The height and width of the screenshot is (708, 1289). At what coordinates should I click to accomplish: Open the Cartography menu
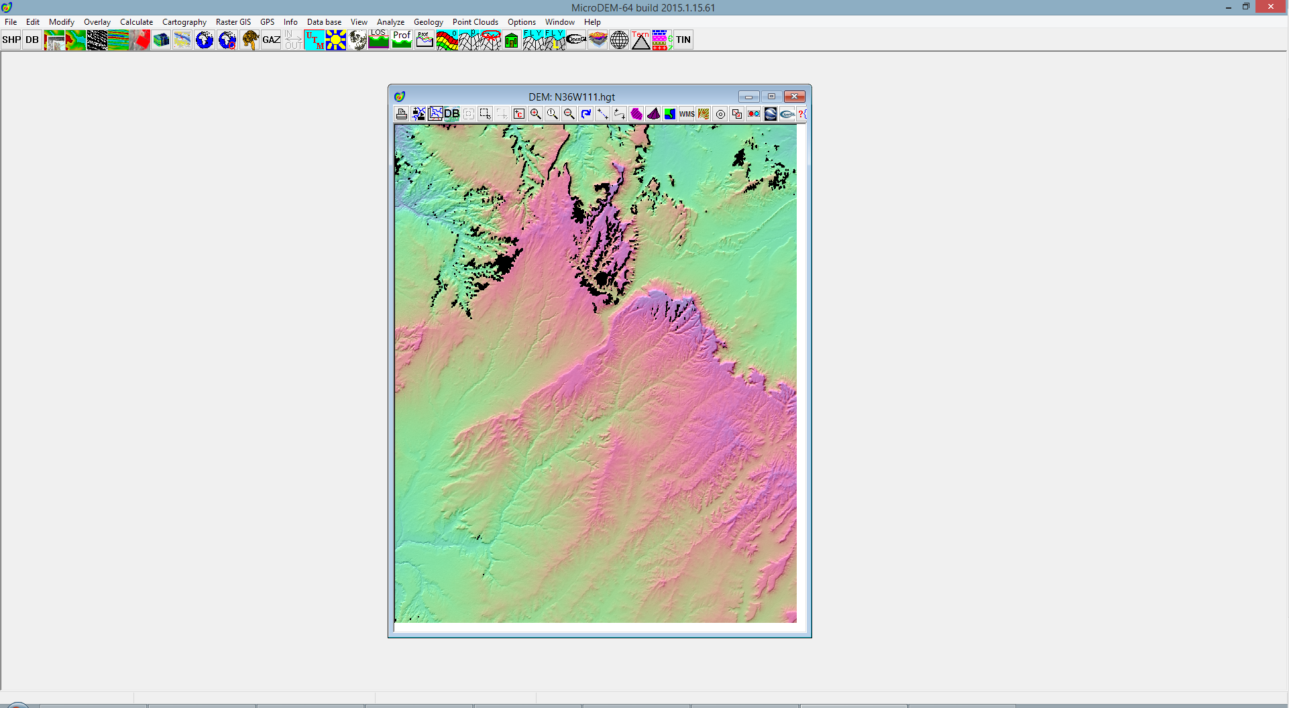[x=184, y=22]
